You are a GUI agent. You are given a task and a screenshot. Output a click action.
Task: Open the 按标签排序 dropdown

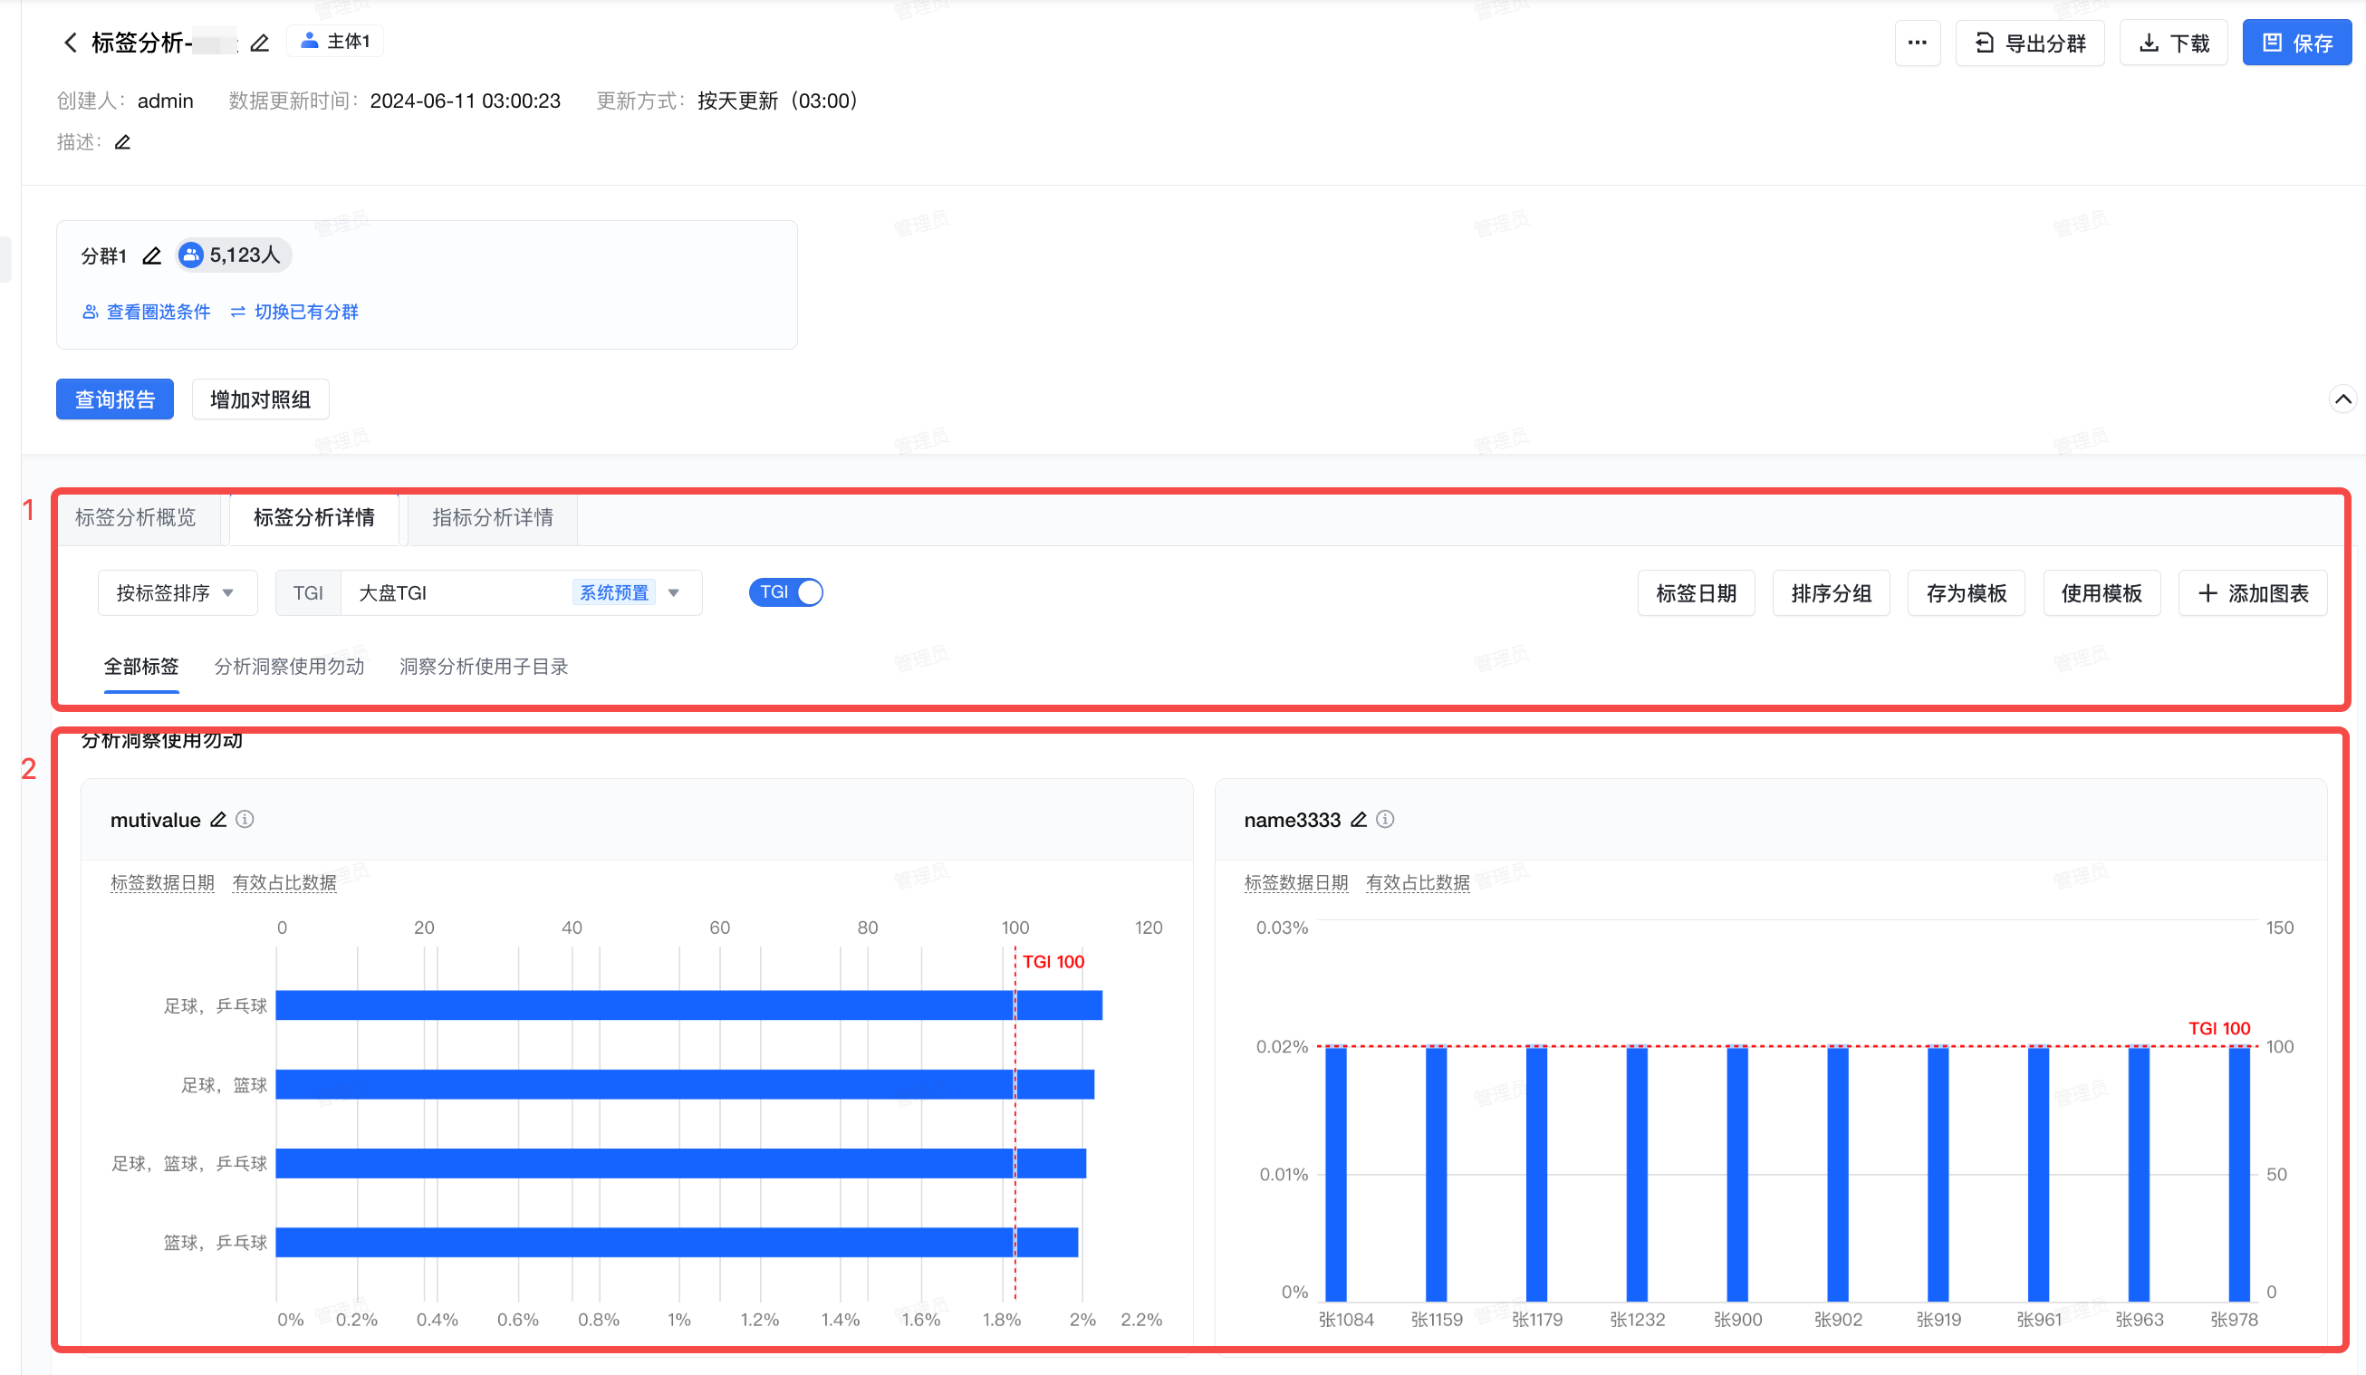[177, 592]
